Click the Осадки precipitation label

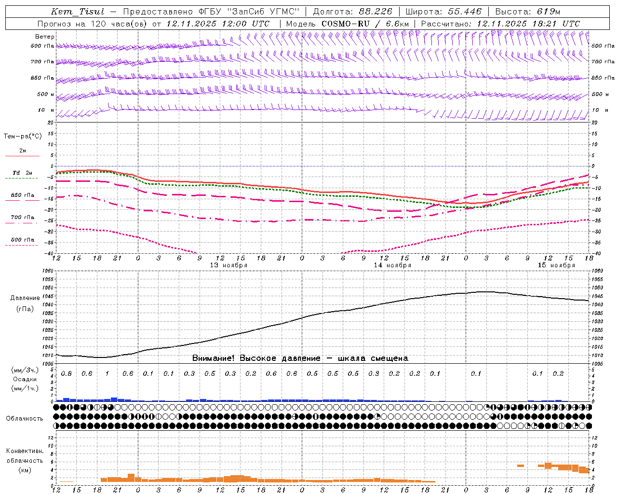pos(25,379)
